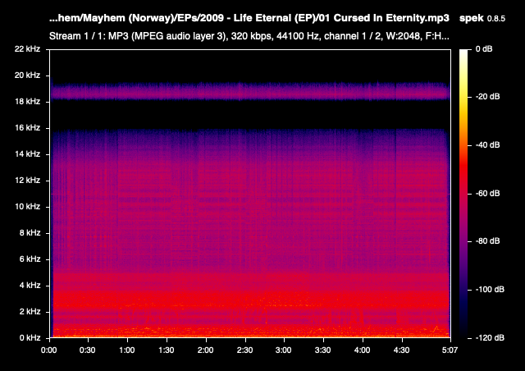Click the 10 kHz frequency label

tap(27, 207)
